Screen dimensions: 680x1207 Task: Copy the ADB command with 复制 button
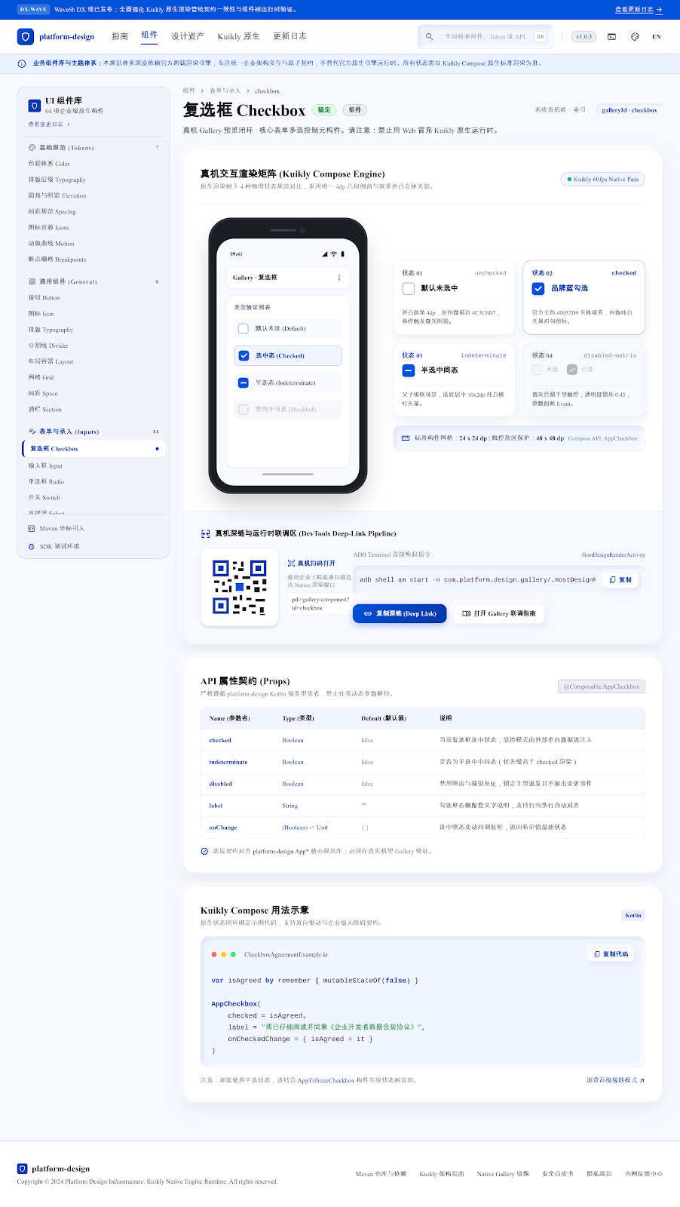[x=621, y=580]
